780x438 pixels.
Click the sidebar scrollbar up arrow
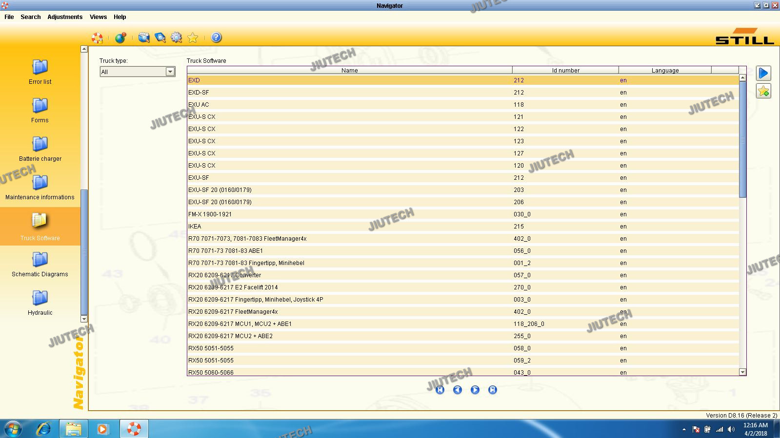84,49
